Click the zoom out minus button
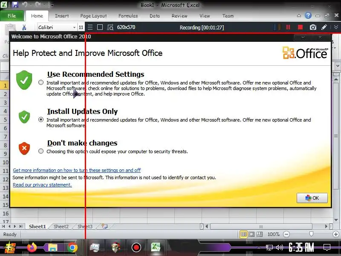Image resolution: width=341 pixels, height=256 pixels. [286, 234]
